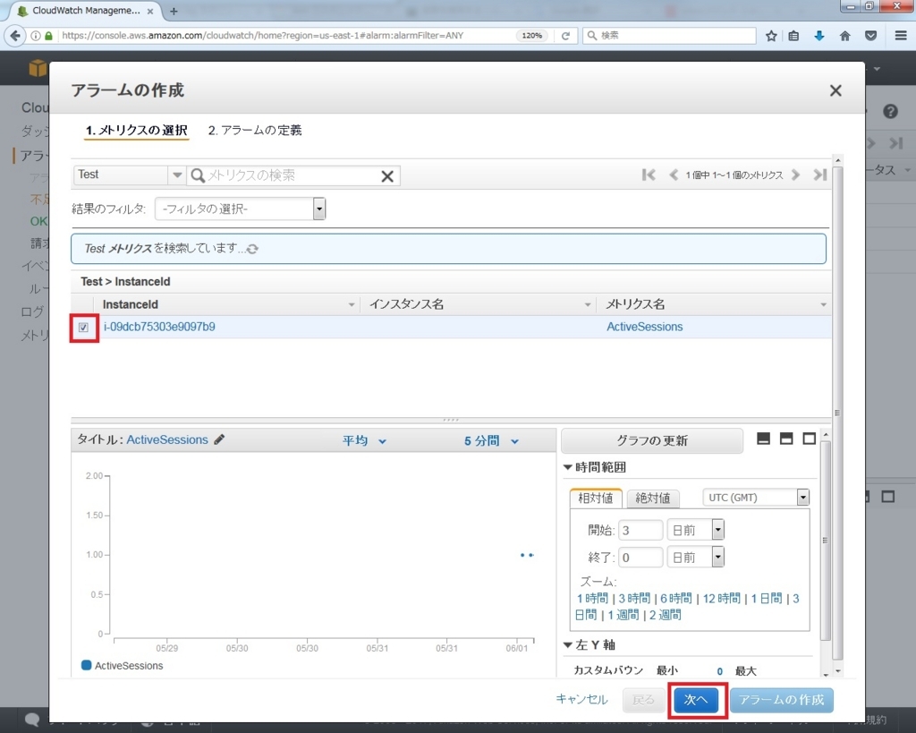Open the フィルタの選択 filter dropdown
The width and height of the screenshot is (916, 733).
click(x=240, y=209)
